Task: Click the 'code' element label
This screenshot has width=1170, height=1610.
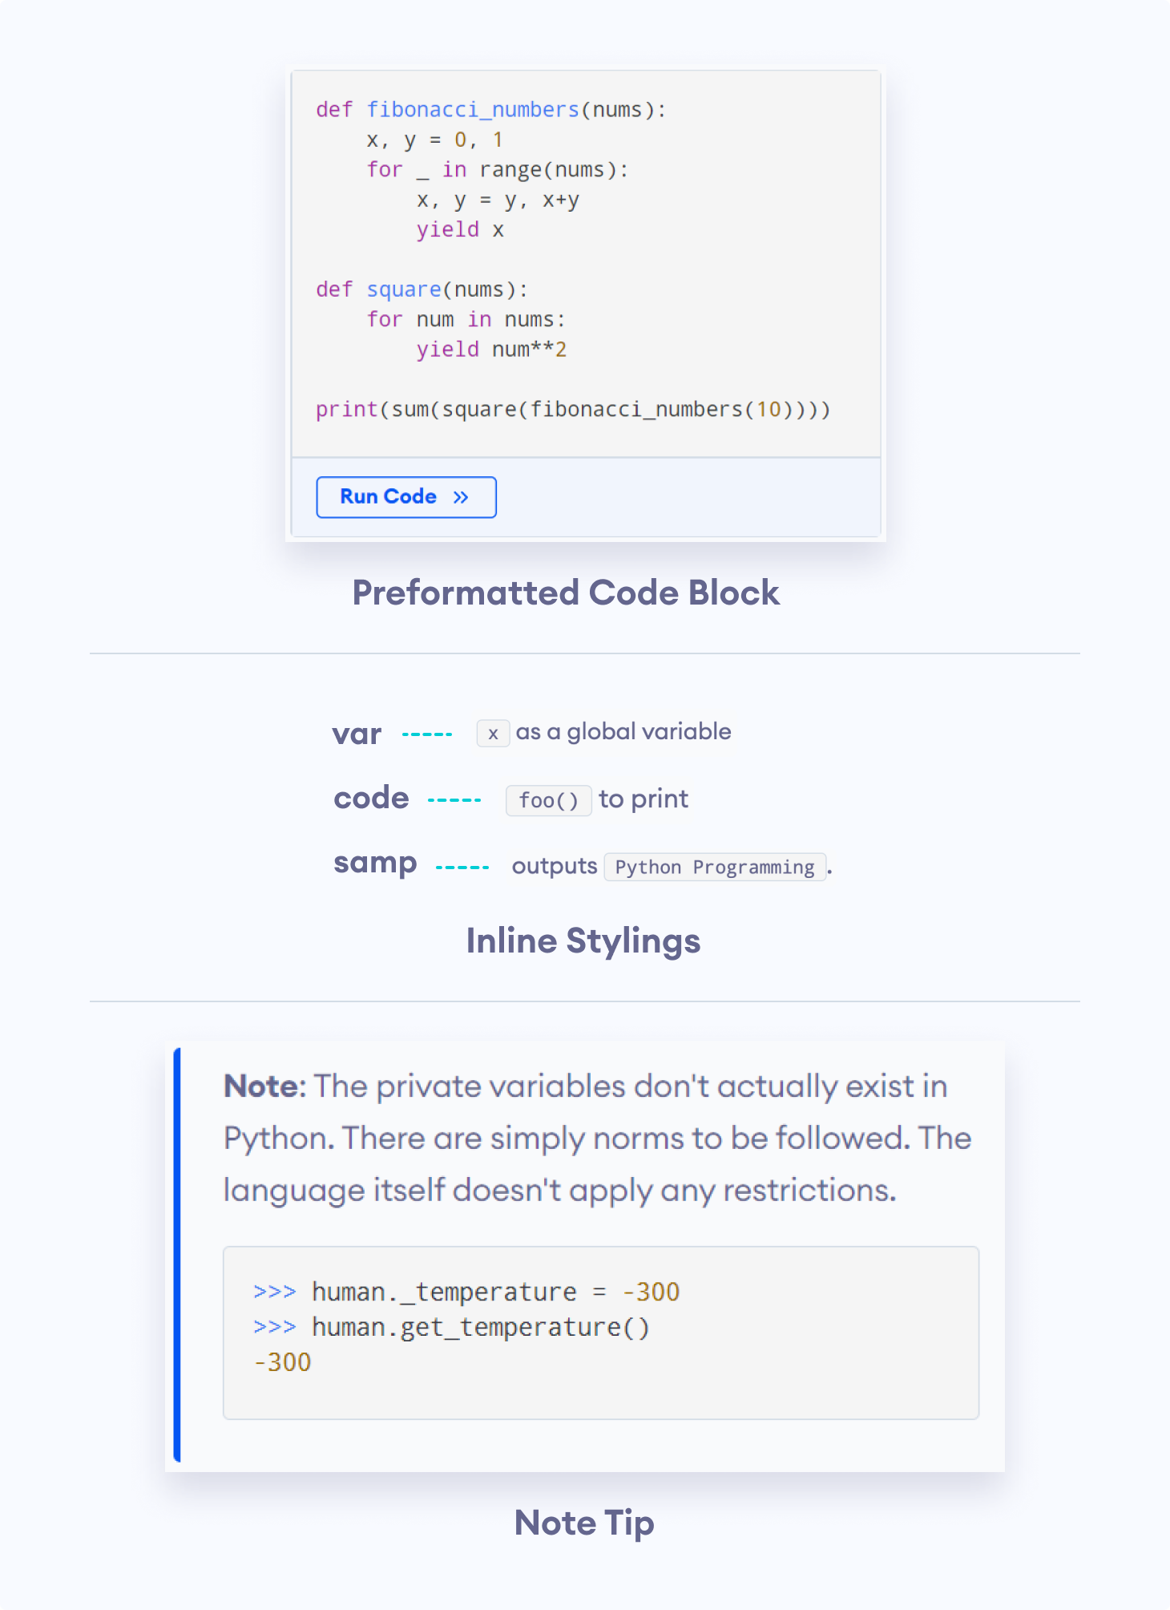Action: coord(370,799)
